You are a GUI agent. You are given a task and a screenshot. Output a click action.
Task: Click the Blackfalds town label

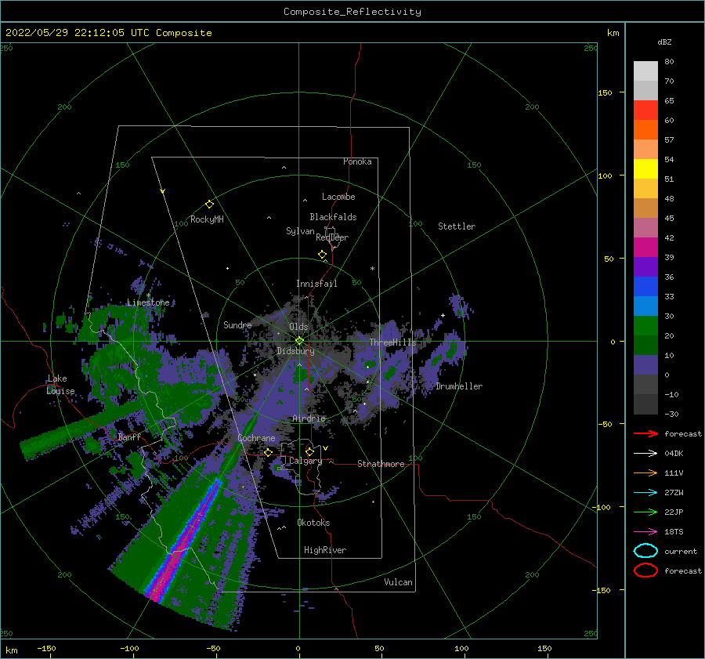coord(333,217)
